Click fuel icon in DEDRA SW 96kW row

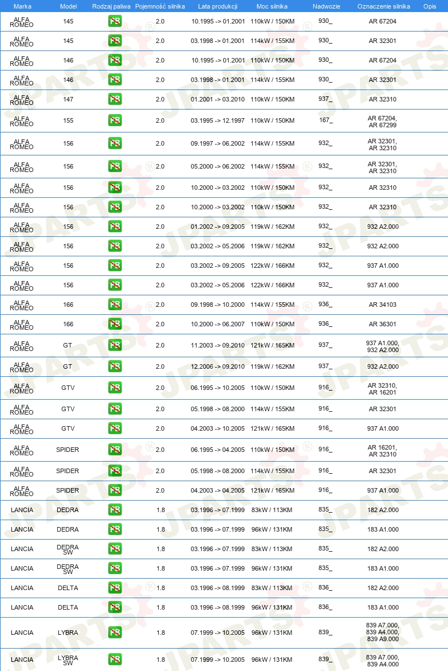coord(115,568)
